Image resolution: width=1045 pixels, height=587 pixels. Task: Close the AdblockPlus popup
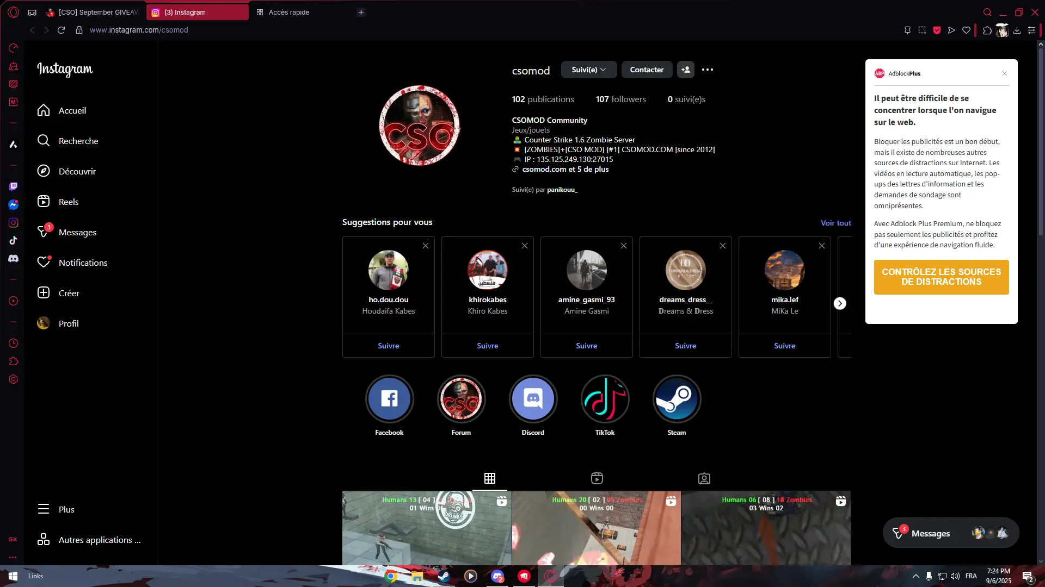tap(1005, 73)
